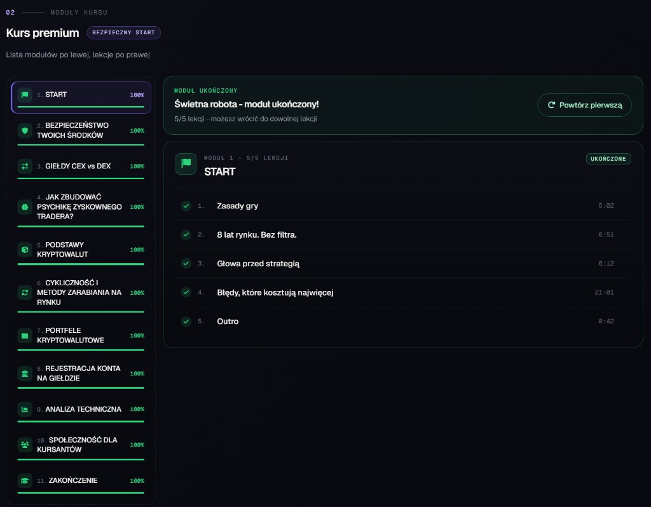Switch to module 9. ANALIZA TECHNICZNA

(x=81, y=410)
